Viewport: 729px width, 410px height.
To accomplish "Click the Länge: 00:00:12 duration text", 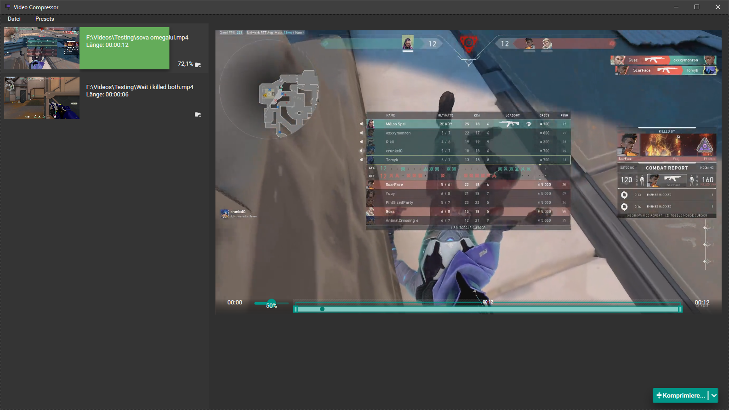I will [x=108, y=45].
